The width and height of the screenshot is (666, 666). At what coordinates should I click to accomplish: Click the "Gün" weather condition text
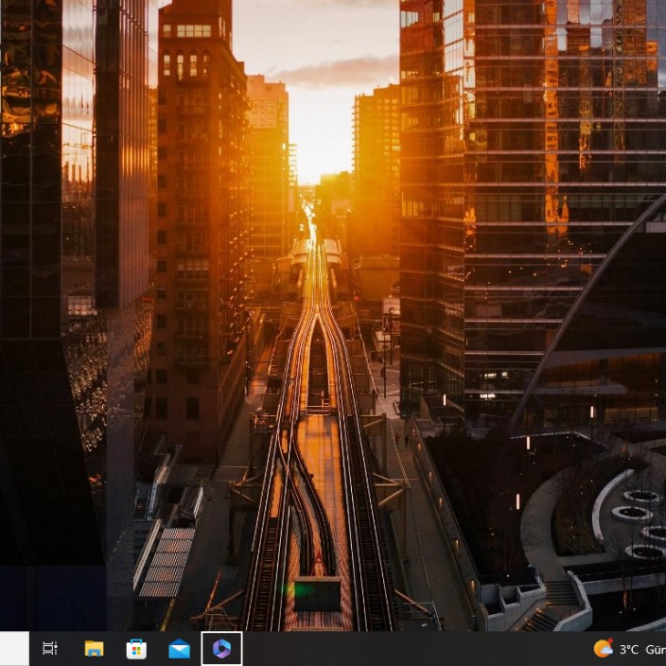click(x=656, y=649)
